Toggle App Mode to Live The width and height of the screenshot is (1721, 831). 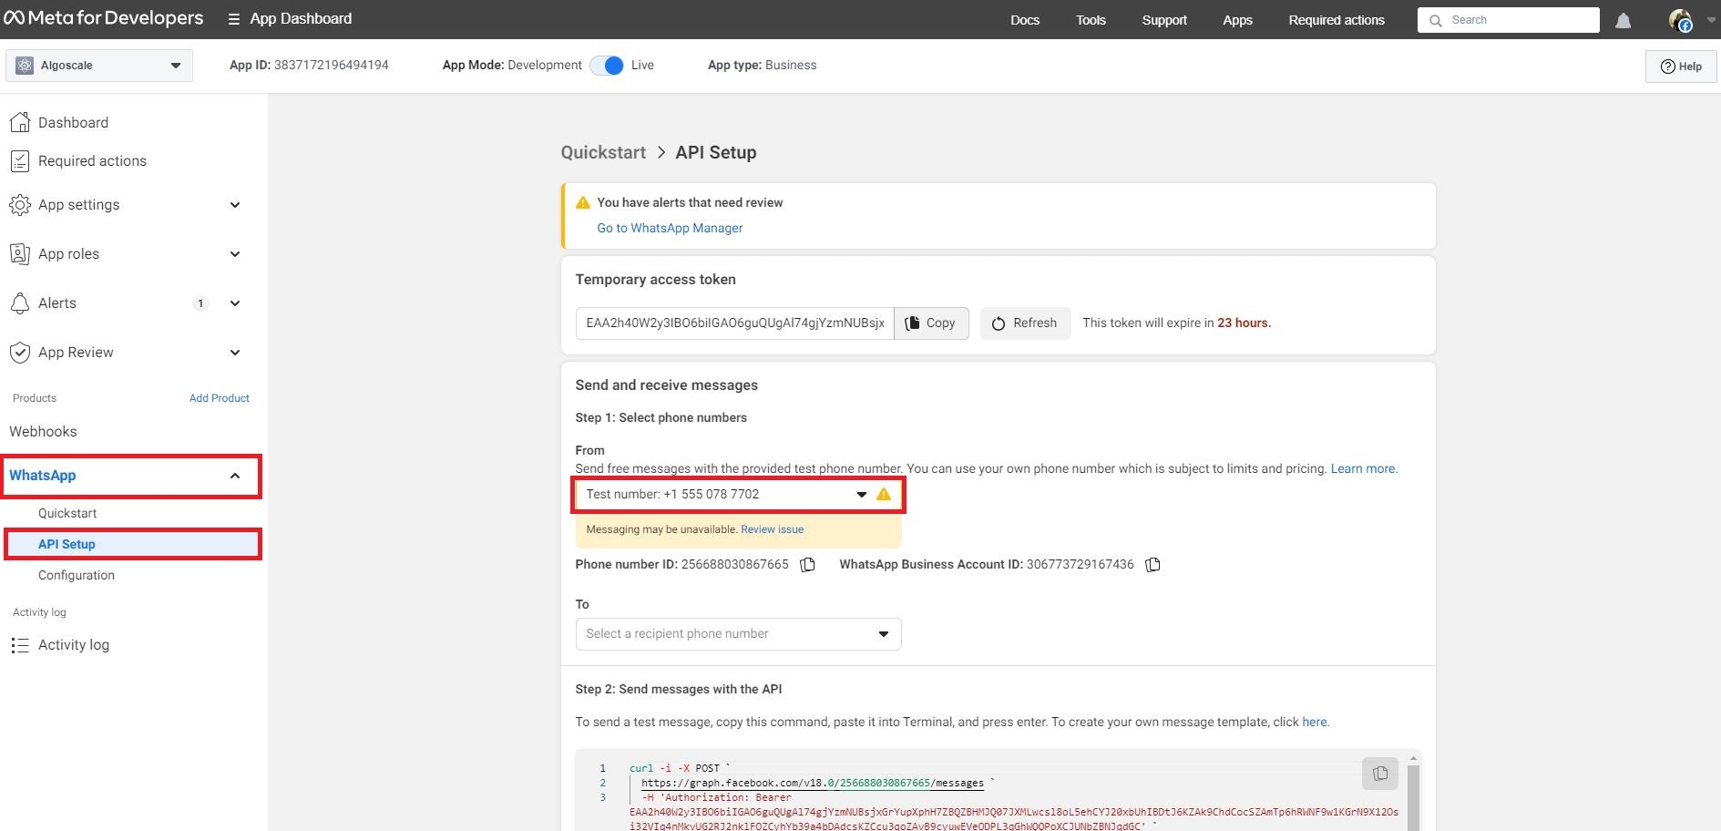tap(608, 66)
